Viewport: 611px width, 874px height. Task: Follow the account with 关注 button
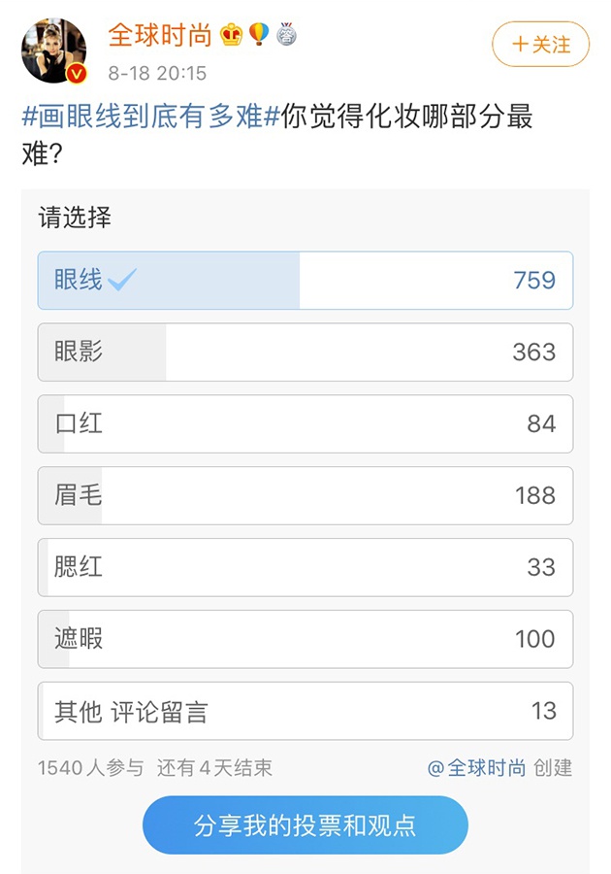[540, 45]
